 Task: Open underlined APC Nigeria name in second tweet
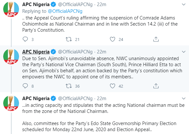pyautogui.click(x=36, y=52)
